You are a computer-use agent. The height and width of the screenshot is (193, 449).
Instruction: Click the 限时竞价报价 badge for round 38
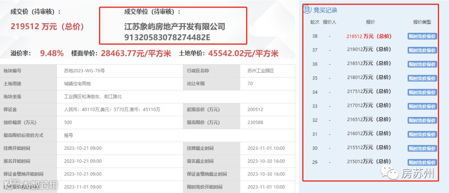click(x=422, y=36)
